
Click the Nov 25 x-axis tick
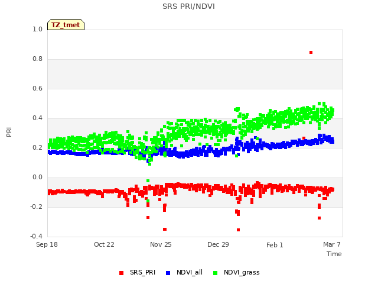point(161,244)
